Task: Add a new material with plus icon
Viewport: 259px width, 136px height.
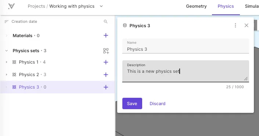Action: pyautogui.click(x=106, y=35)
